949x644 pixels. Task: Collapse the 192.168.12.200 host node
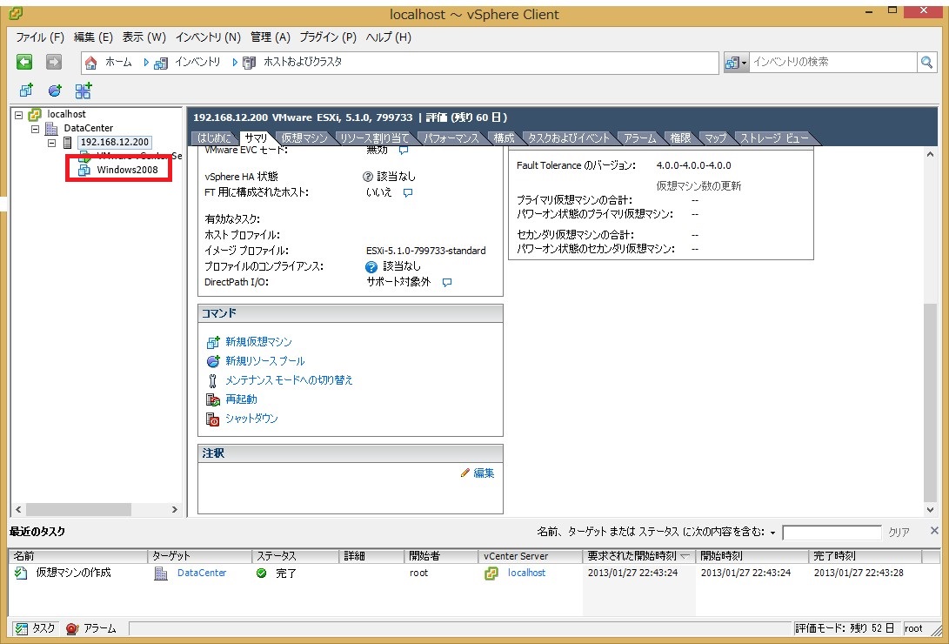(x=51, y=143)
